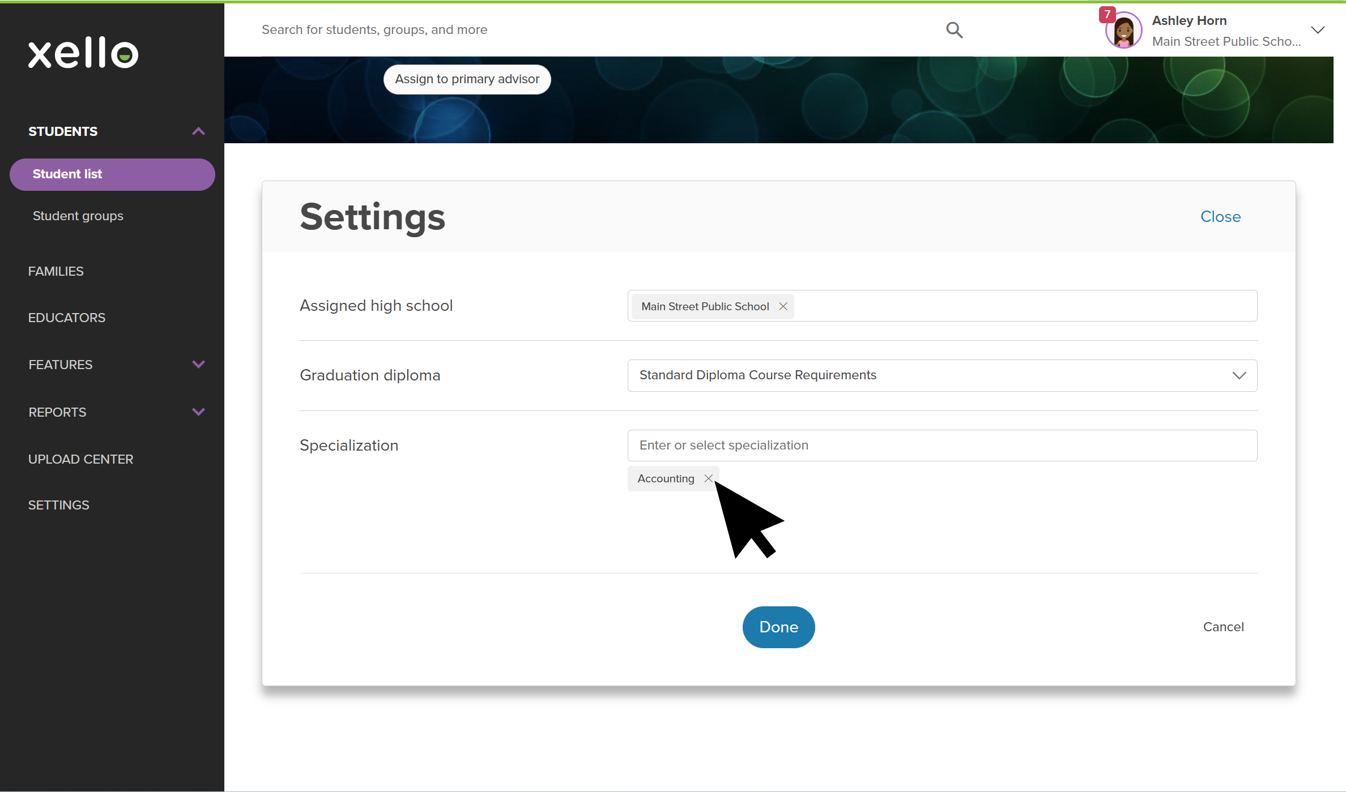Close the Settings dialog
The height and width of the screenshot is (792, 1346).
pos(1220,217)
